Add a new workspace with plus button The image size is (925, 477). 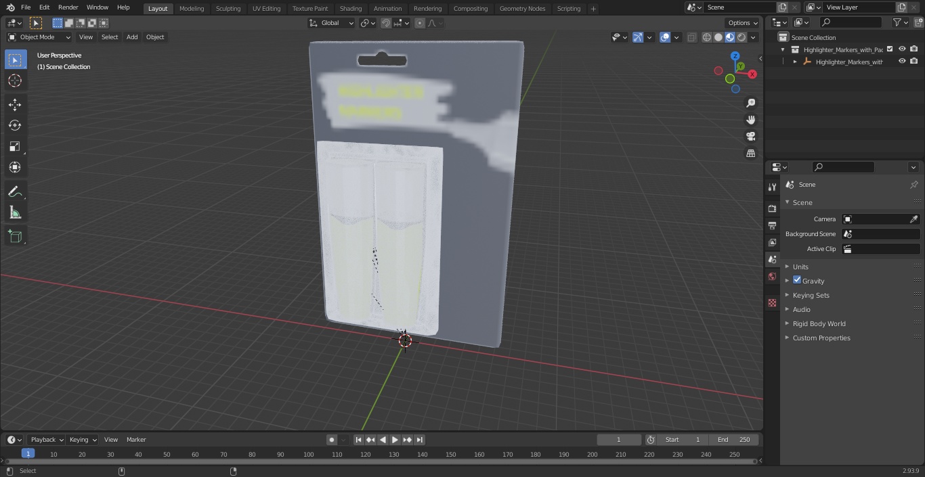click(593, 9)
